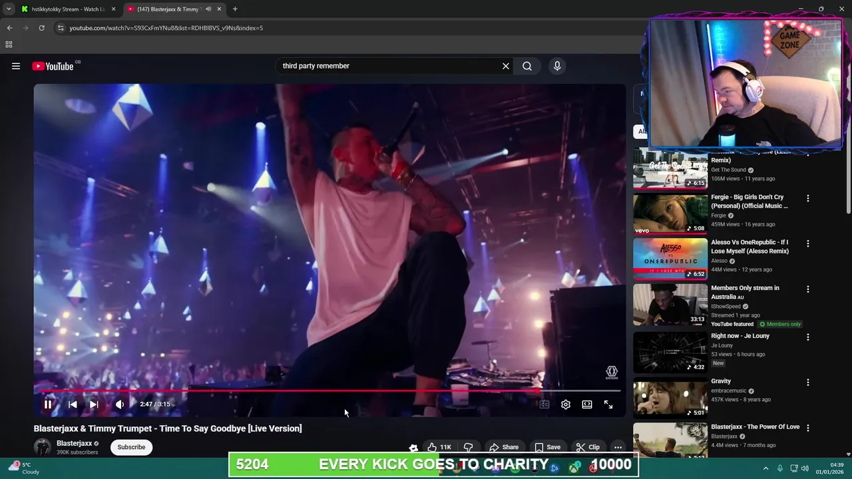
Task: Open Fergie video thumbnail with vevo badge
Action: (x=670, y=214)
